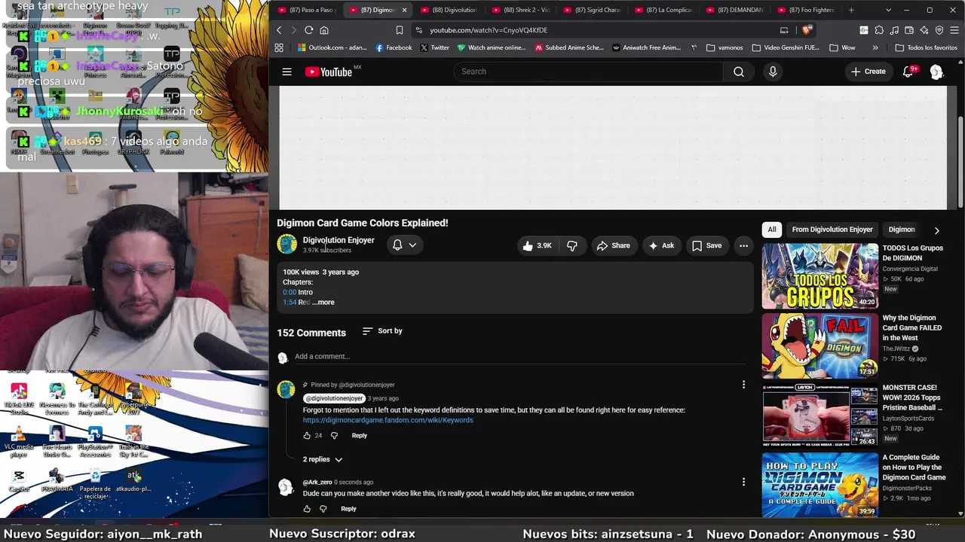Image resolution: width=965 pixels, height=542 pixels.
Task: Click the YouTube search magnifier button
Action: [x=739, y=72]
